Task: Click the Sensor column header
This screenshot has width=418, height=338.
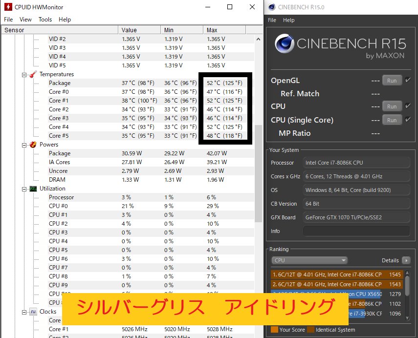Action: (x=60, y=30)
